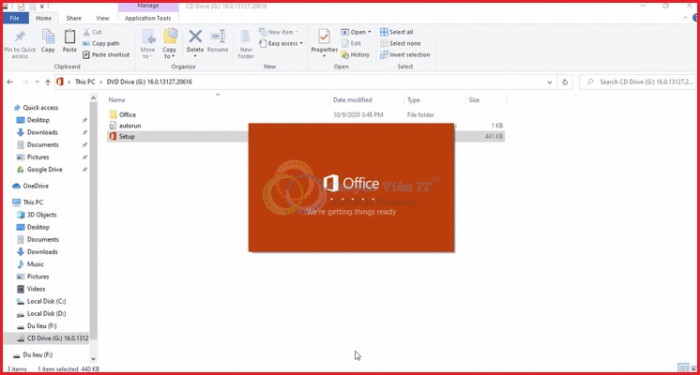This screenshot has width=700, height=375.
Task: Click the Search CD Drive field
Action: 638,82
